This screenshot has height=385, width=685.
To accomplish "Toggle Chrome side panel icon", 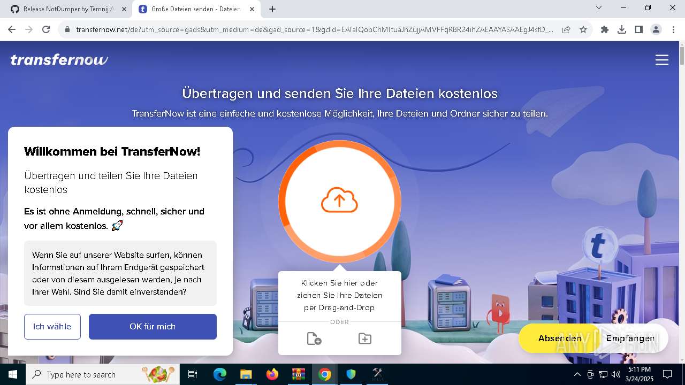I will pos(639,29).
